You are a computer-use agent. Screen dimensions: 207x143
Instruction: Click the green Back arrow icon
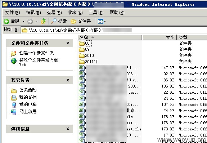point(6,21)
